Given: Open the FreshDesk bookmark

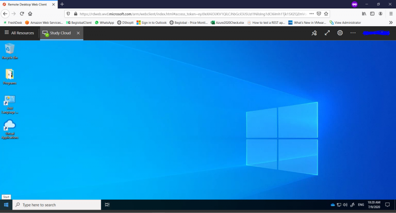Looking at the screenshot, I should coord(13,22).
